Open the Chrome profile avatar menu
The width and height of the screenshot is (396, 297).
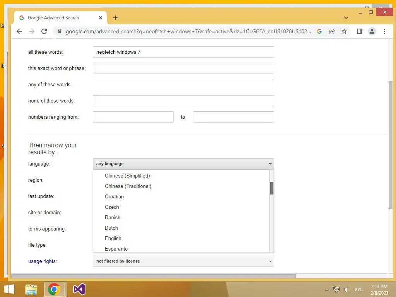372,31
